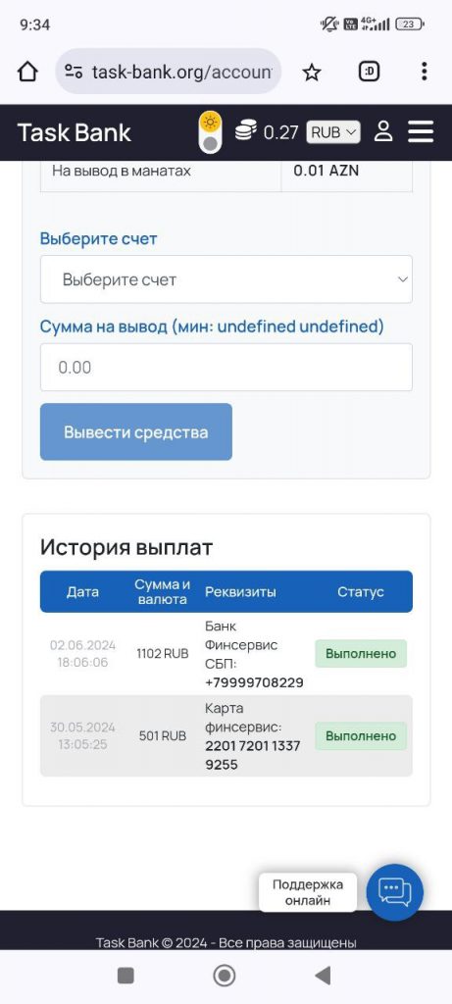Viewport: 452px width, 1004px height.
Task: Tap the Android back navigation button
Action: pos(323,976)
